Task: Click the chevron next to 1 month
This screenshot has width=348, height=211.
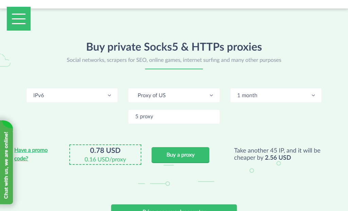Action: [x=313, y=95]
